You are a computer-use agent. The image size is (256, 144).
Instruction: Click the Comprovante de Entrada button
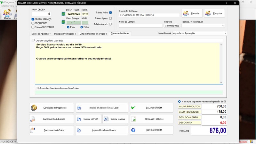(x=52, y=119)
